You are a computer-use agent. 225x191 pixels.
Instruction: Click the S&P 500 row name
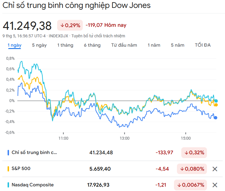[x=21, y=169]
